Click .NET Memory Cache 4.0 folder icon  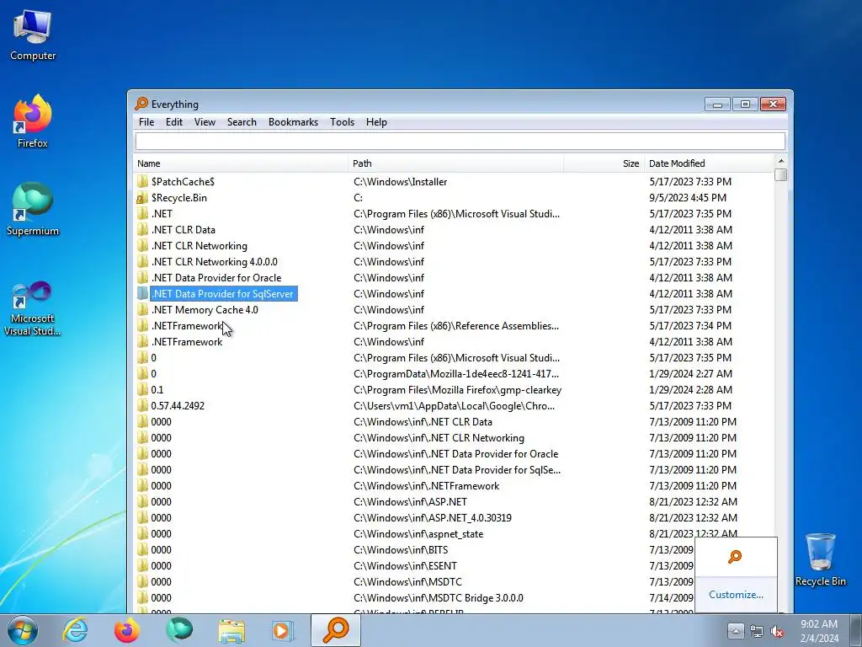pos(142,309)
